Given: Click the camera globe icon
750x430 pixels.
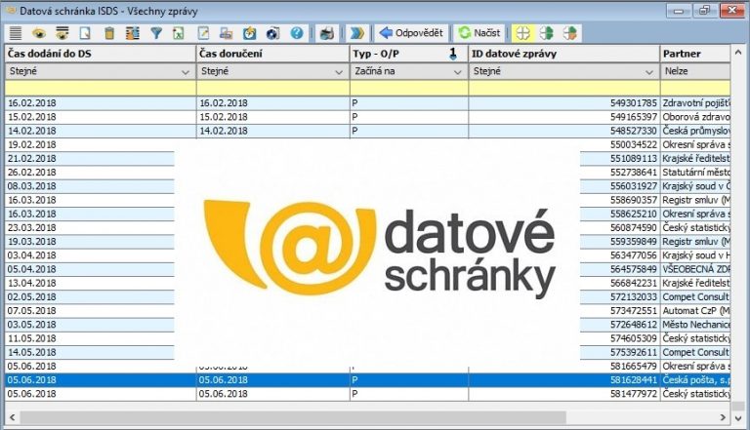Looking at the screenshot, I should 272,33.
